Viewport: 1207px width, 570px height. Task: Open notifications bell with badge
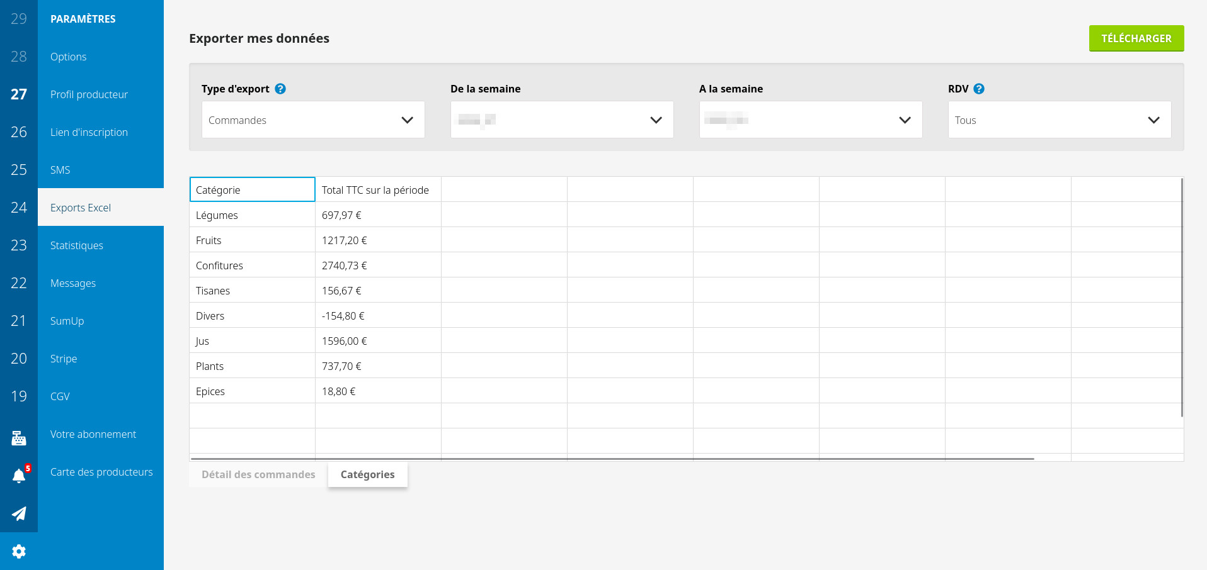pos(20,476)
